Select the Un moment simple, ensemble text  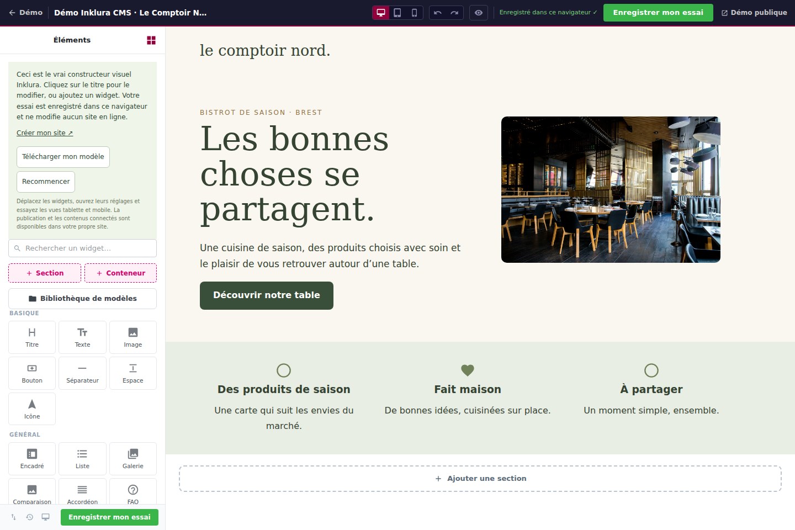651,410
